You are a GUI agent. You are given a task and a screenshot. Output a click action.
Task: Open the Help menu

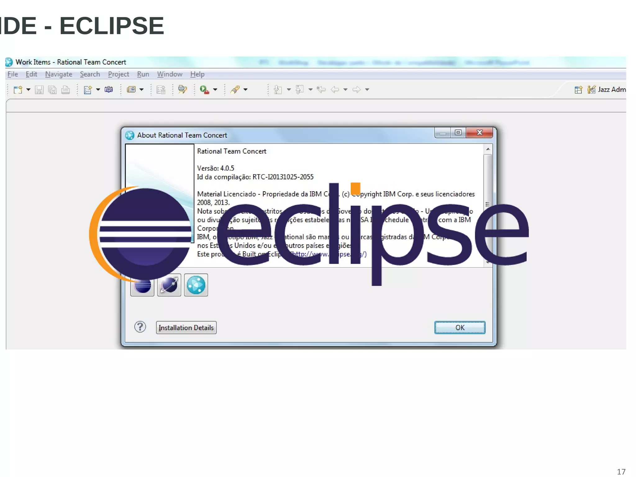198,74
